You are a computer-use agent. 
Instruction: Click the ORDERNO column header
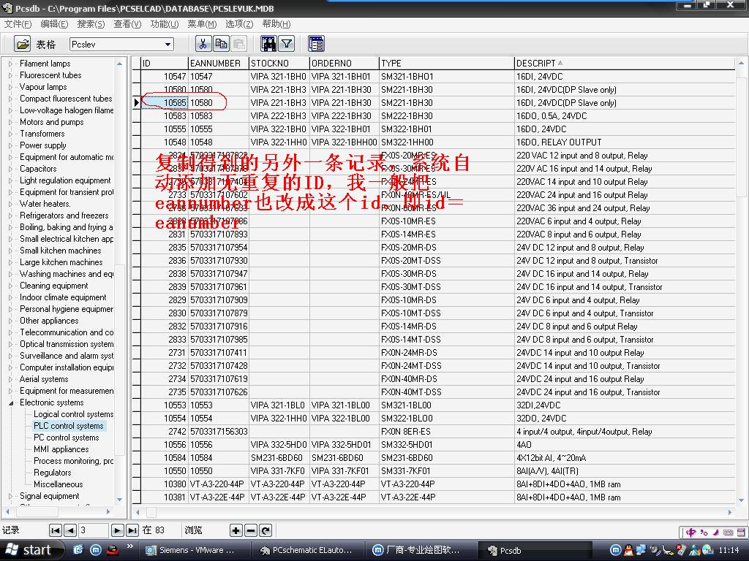click(x=344, y=63)
